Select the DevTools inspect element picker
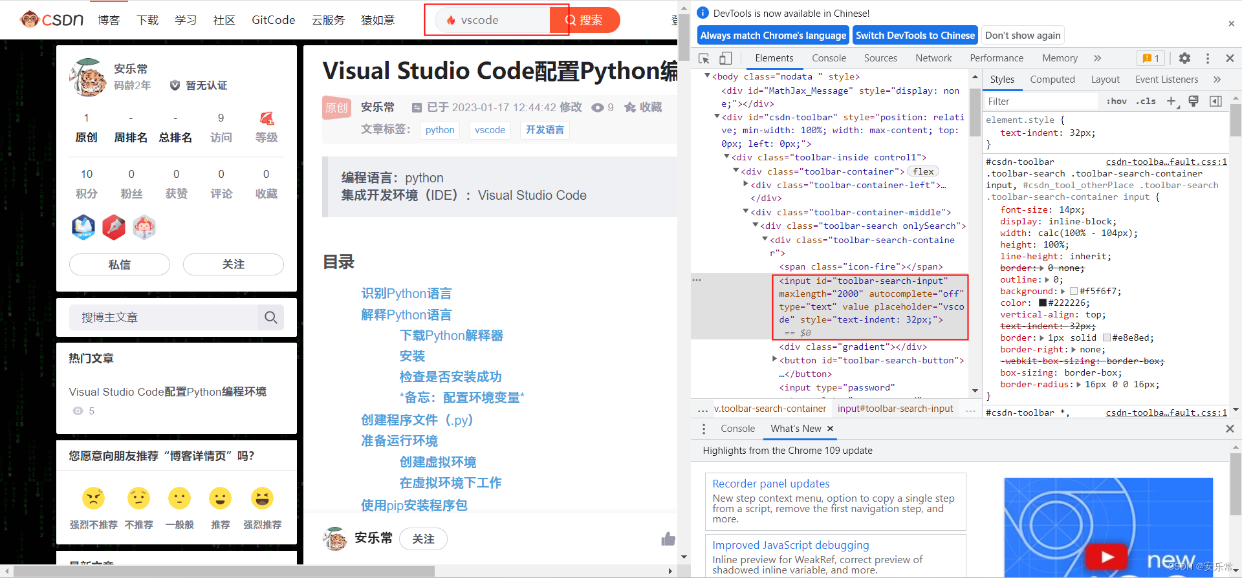The width and height of the screenshot is (1242, 578). click(x=704, y=58)
